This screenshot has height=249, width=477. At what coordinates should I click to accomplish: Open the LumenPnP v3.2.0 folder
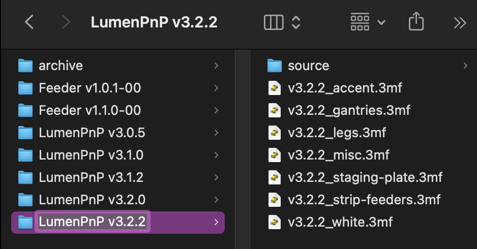[x=91, y=200]
